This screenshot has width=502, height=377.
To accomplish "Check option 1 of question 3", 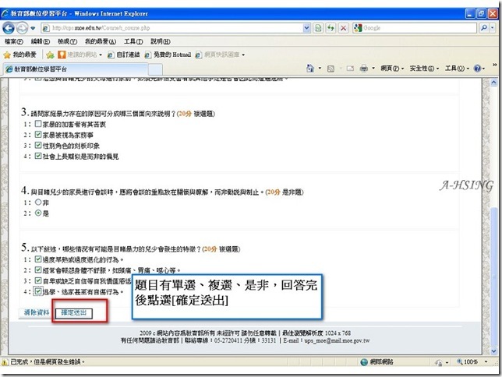I will pos(38,124).
